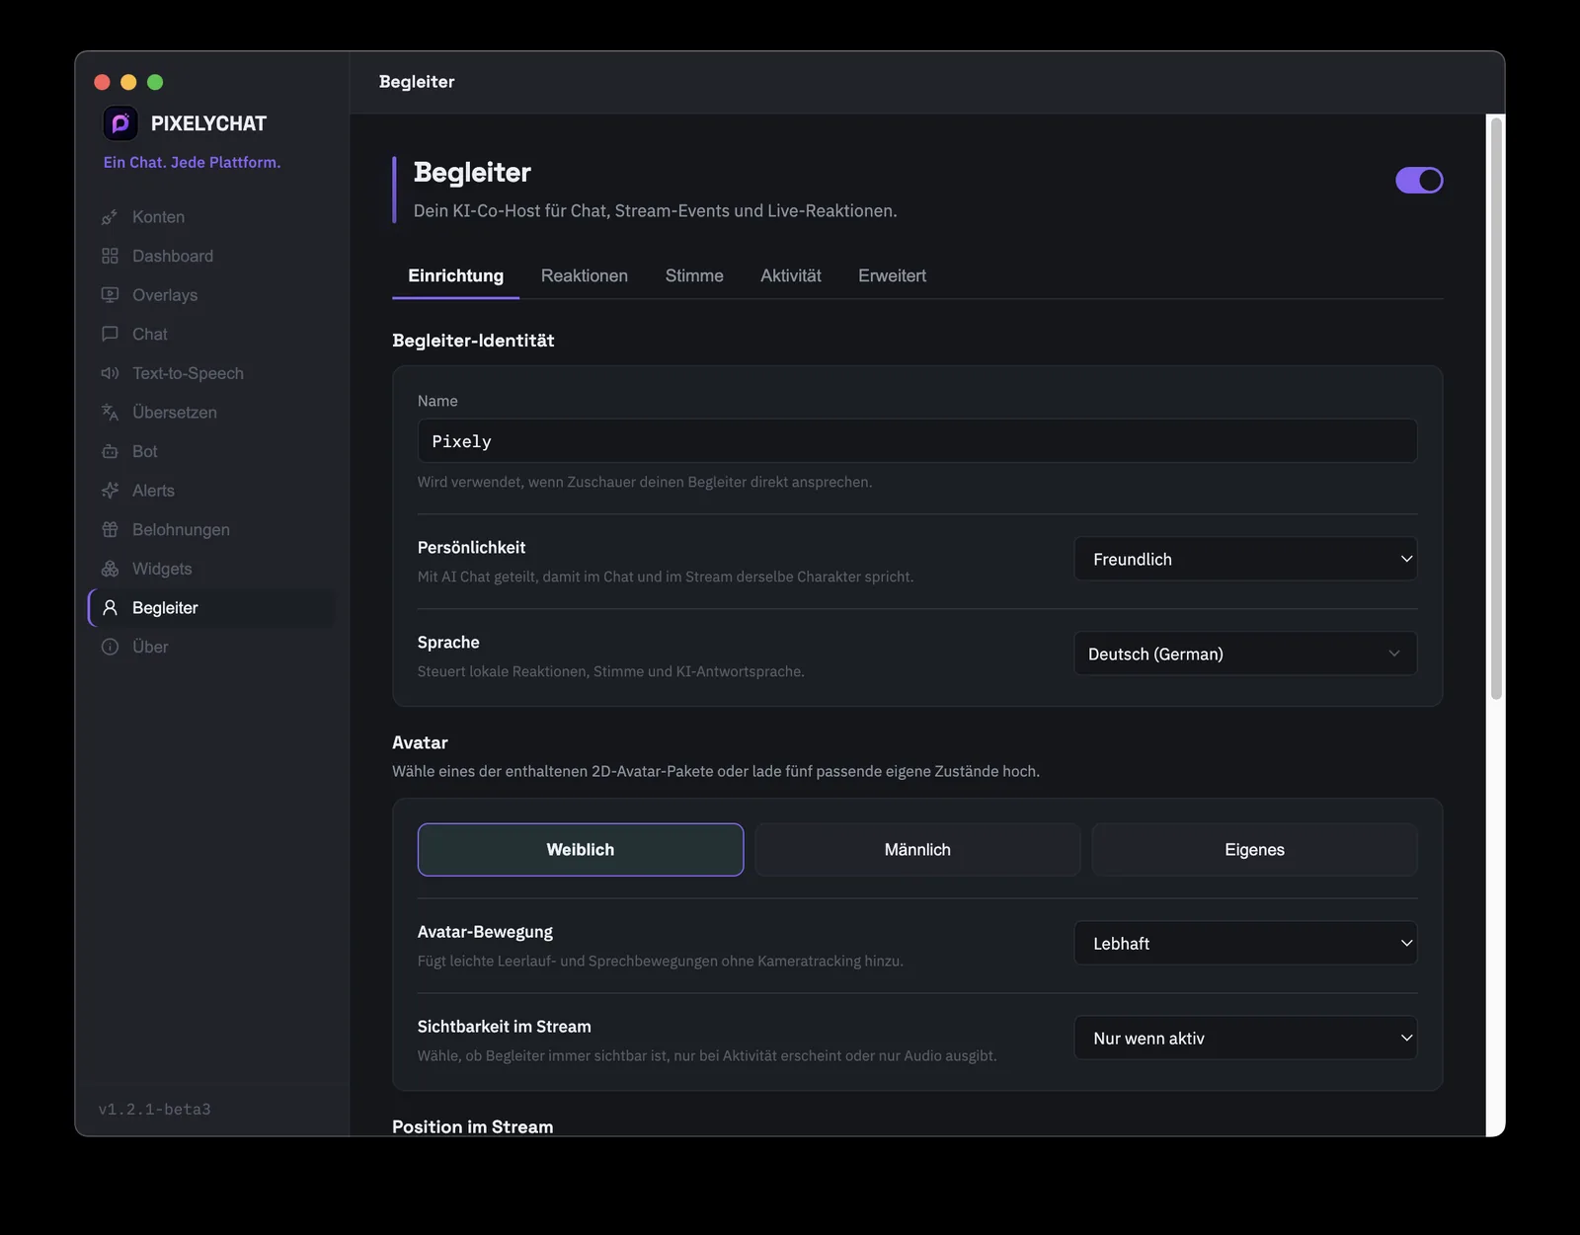
Task: Open Dashboard in the sidebar
Action: tap(212, 256)
